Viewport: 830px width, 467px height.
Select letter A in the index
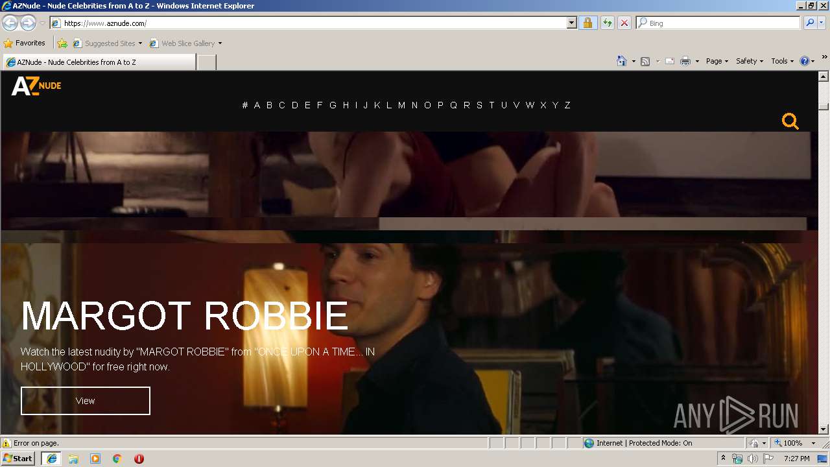pos(257,105)
